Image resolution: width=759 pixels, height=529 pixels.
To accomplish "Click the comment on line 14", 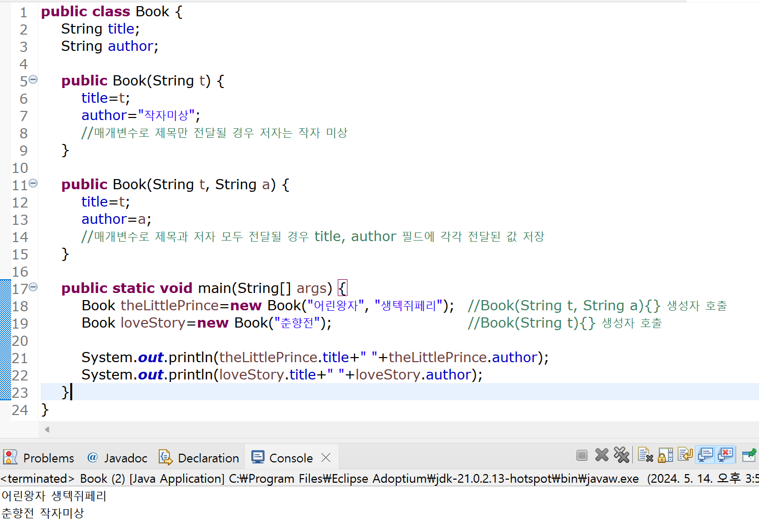I will (313, 237).
